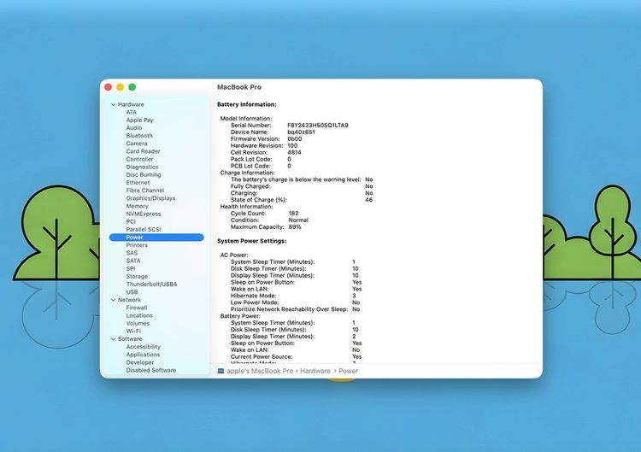Select Graphics/Displays in the sidebar
This screenshot has width=641, height=452.
(x=150, y=198)
